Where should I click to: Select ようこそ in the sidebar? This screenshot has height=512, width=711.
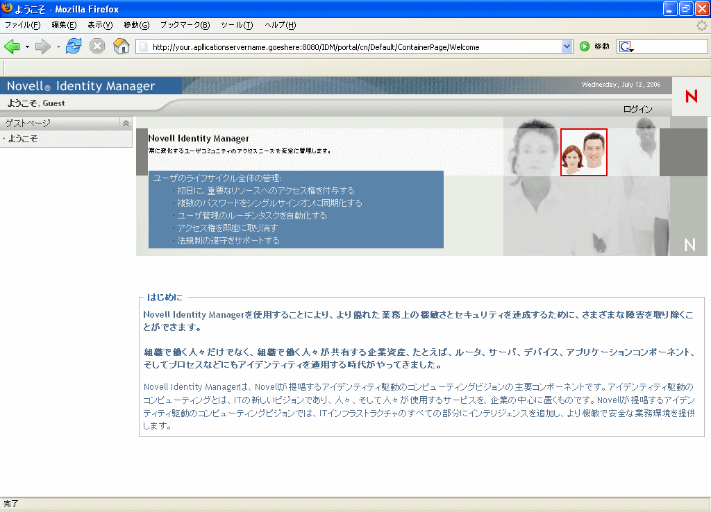tap(23, 139)
